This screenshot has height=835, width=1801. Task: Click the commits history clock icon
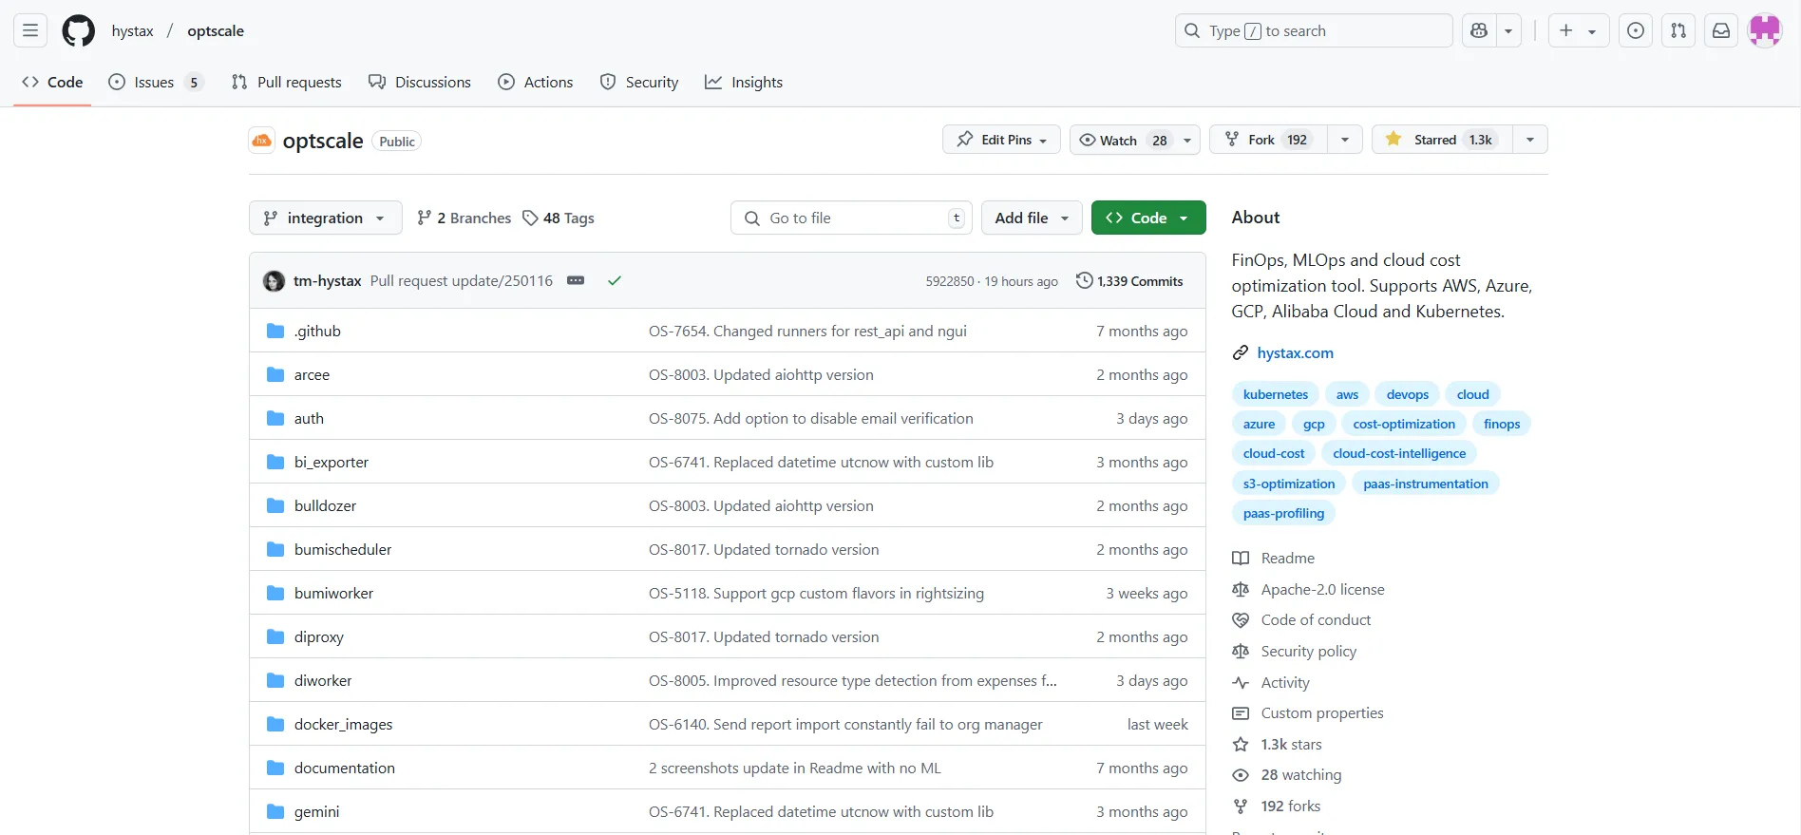pyautogui.click(x=1084, y=280)
